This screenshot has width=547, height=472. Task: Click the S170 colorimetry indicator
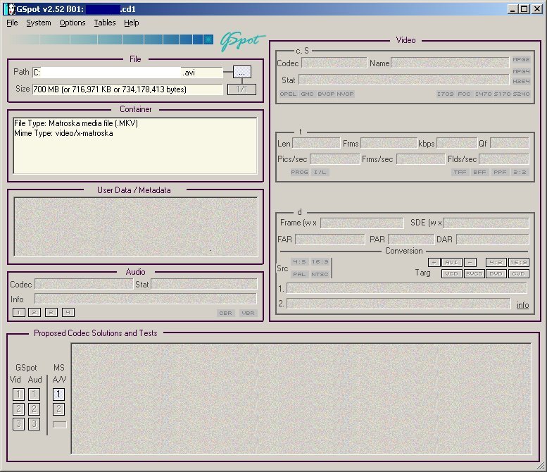point(502,94)
